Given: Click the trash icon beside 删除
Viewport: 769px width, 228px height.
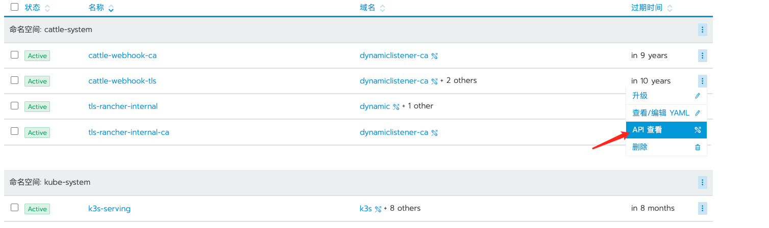Looking at the screenshot, I should (x=698, y=147).
